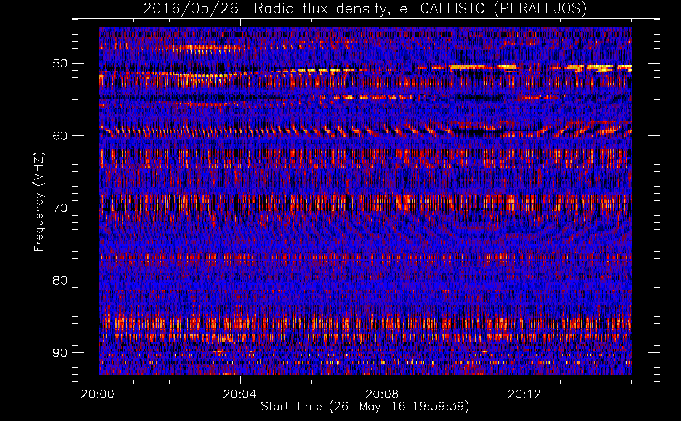Click the time tick label "20:00"
Screen dimensions: 681x421
pos(98,394)
